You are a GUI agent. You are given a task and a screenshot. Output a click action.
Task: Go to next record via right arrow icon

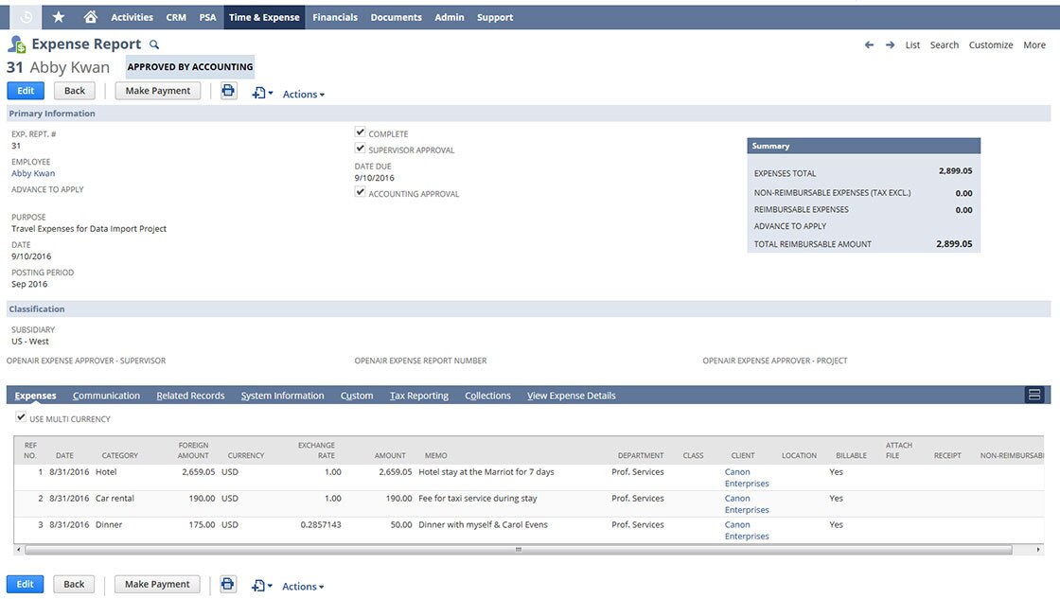coord(888,44)
